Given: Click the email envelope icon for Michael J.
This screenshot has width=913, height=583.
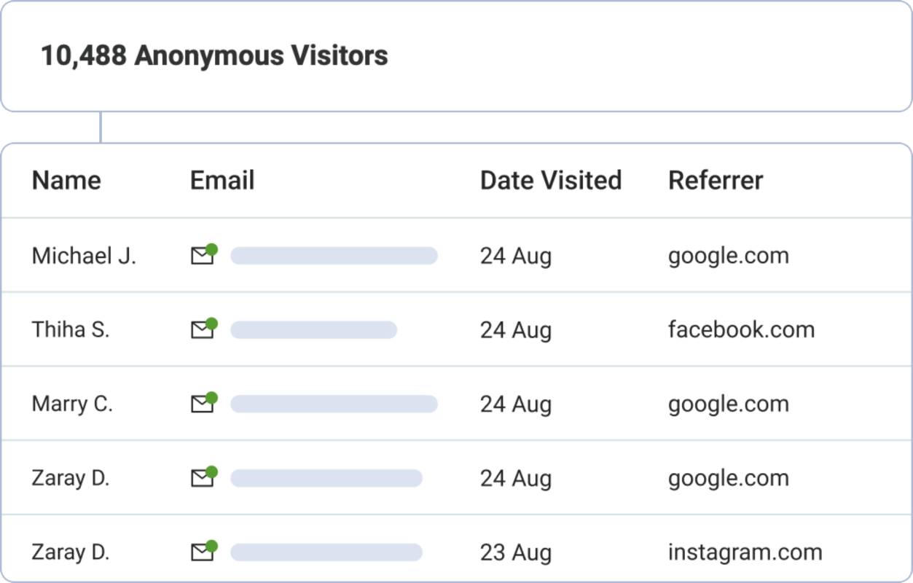Looking at the screenshot, I should (203, 256).
